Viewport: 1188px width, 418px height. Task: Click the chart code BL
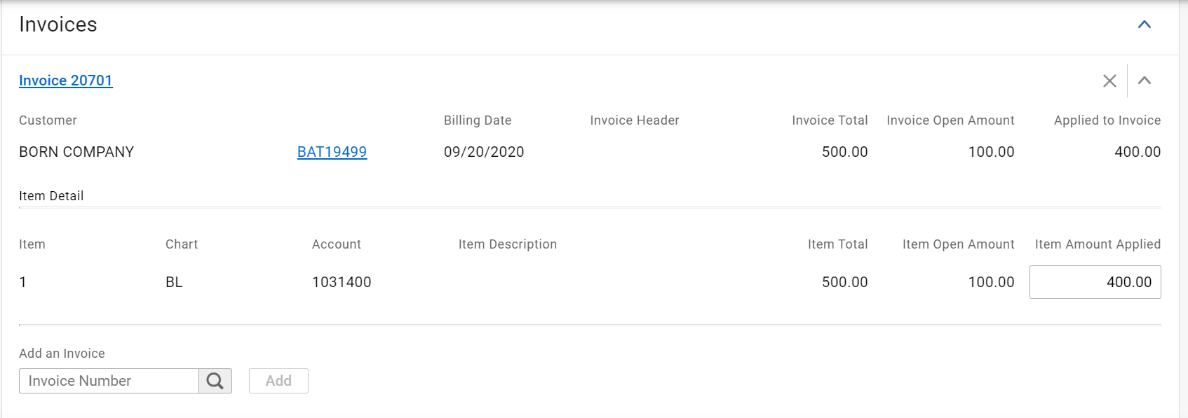(174, 282)
